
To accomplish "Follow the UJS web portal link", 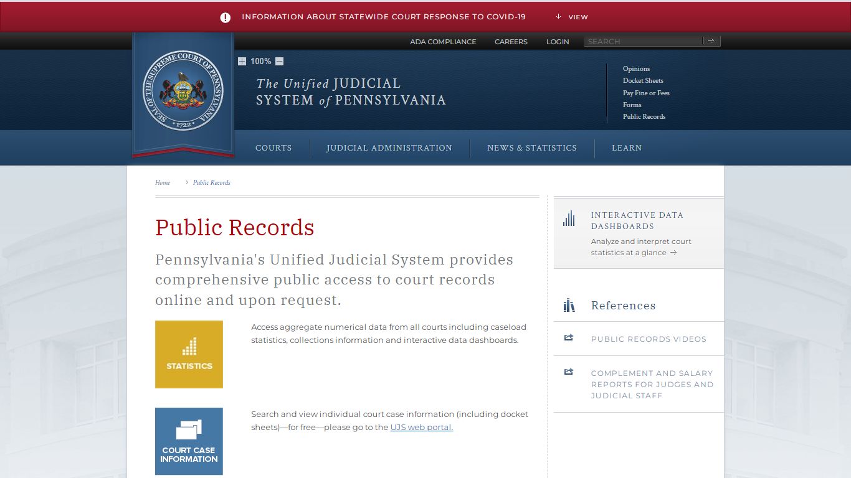I will (421, 427).
